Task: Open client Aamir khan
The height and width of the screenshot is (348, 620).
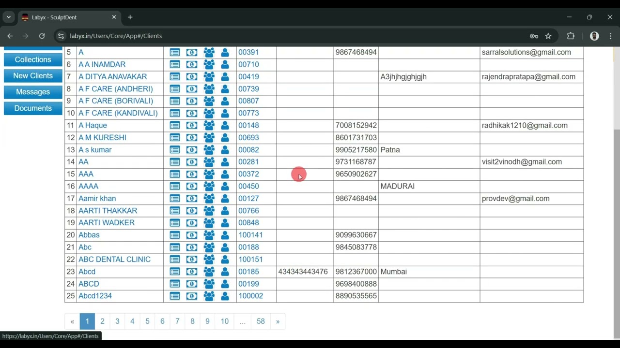Action: [x=97, y=199]
